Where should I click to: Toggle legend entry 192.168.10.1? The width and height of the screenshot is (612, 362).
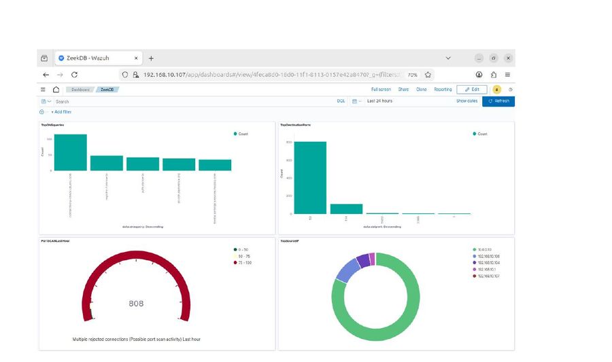tap(484, 269)
